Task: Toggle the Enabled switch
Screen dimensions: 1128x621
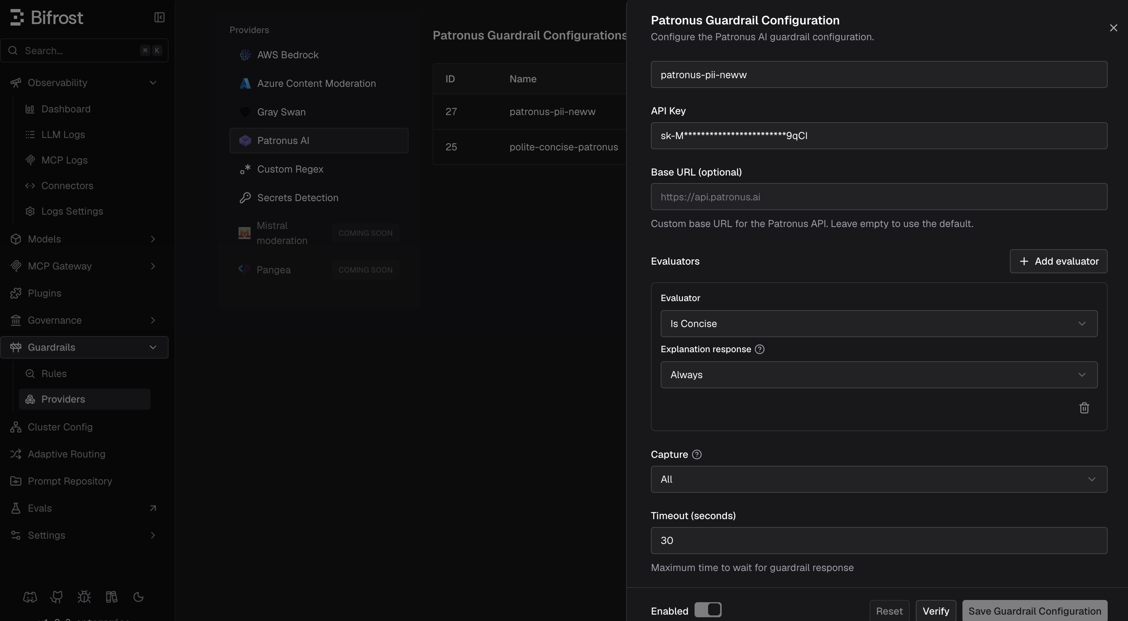Action: pyautogui.click(x=708, y=610)
